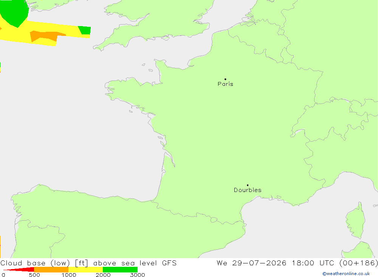Viewport: 378px width, 277px height.
Task: Click the legend value '2000'
Action: [x=103, y=275]
